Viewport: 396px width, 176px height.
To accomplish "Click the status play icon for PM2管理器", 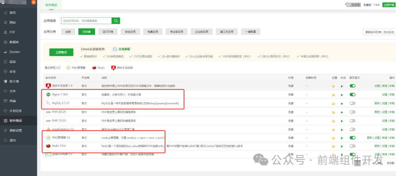I will click(x=342, y=138).
